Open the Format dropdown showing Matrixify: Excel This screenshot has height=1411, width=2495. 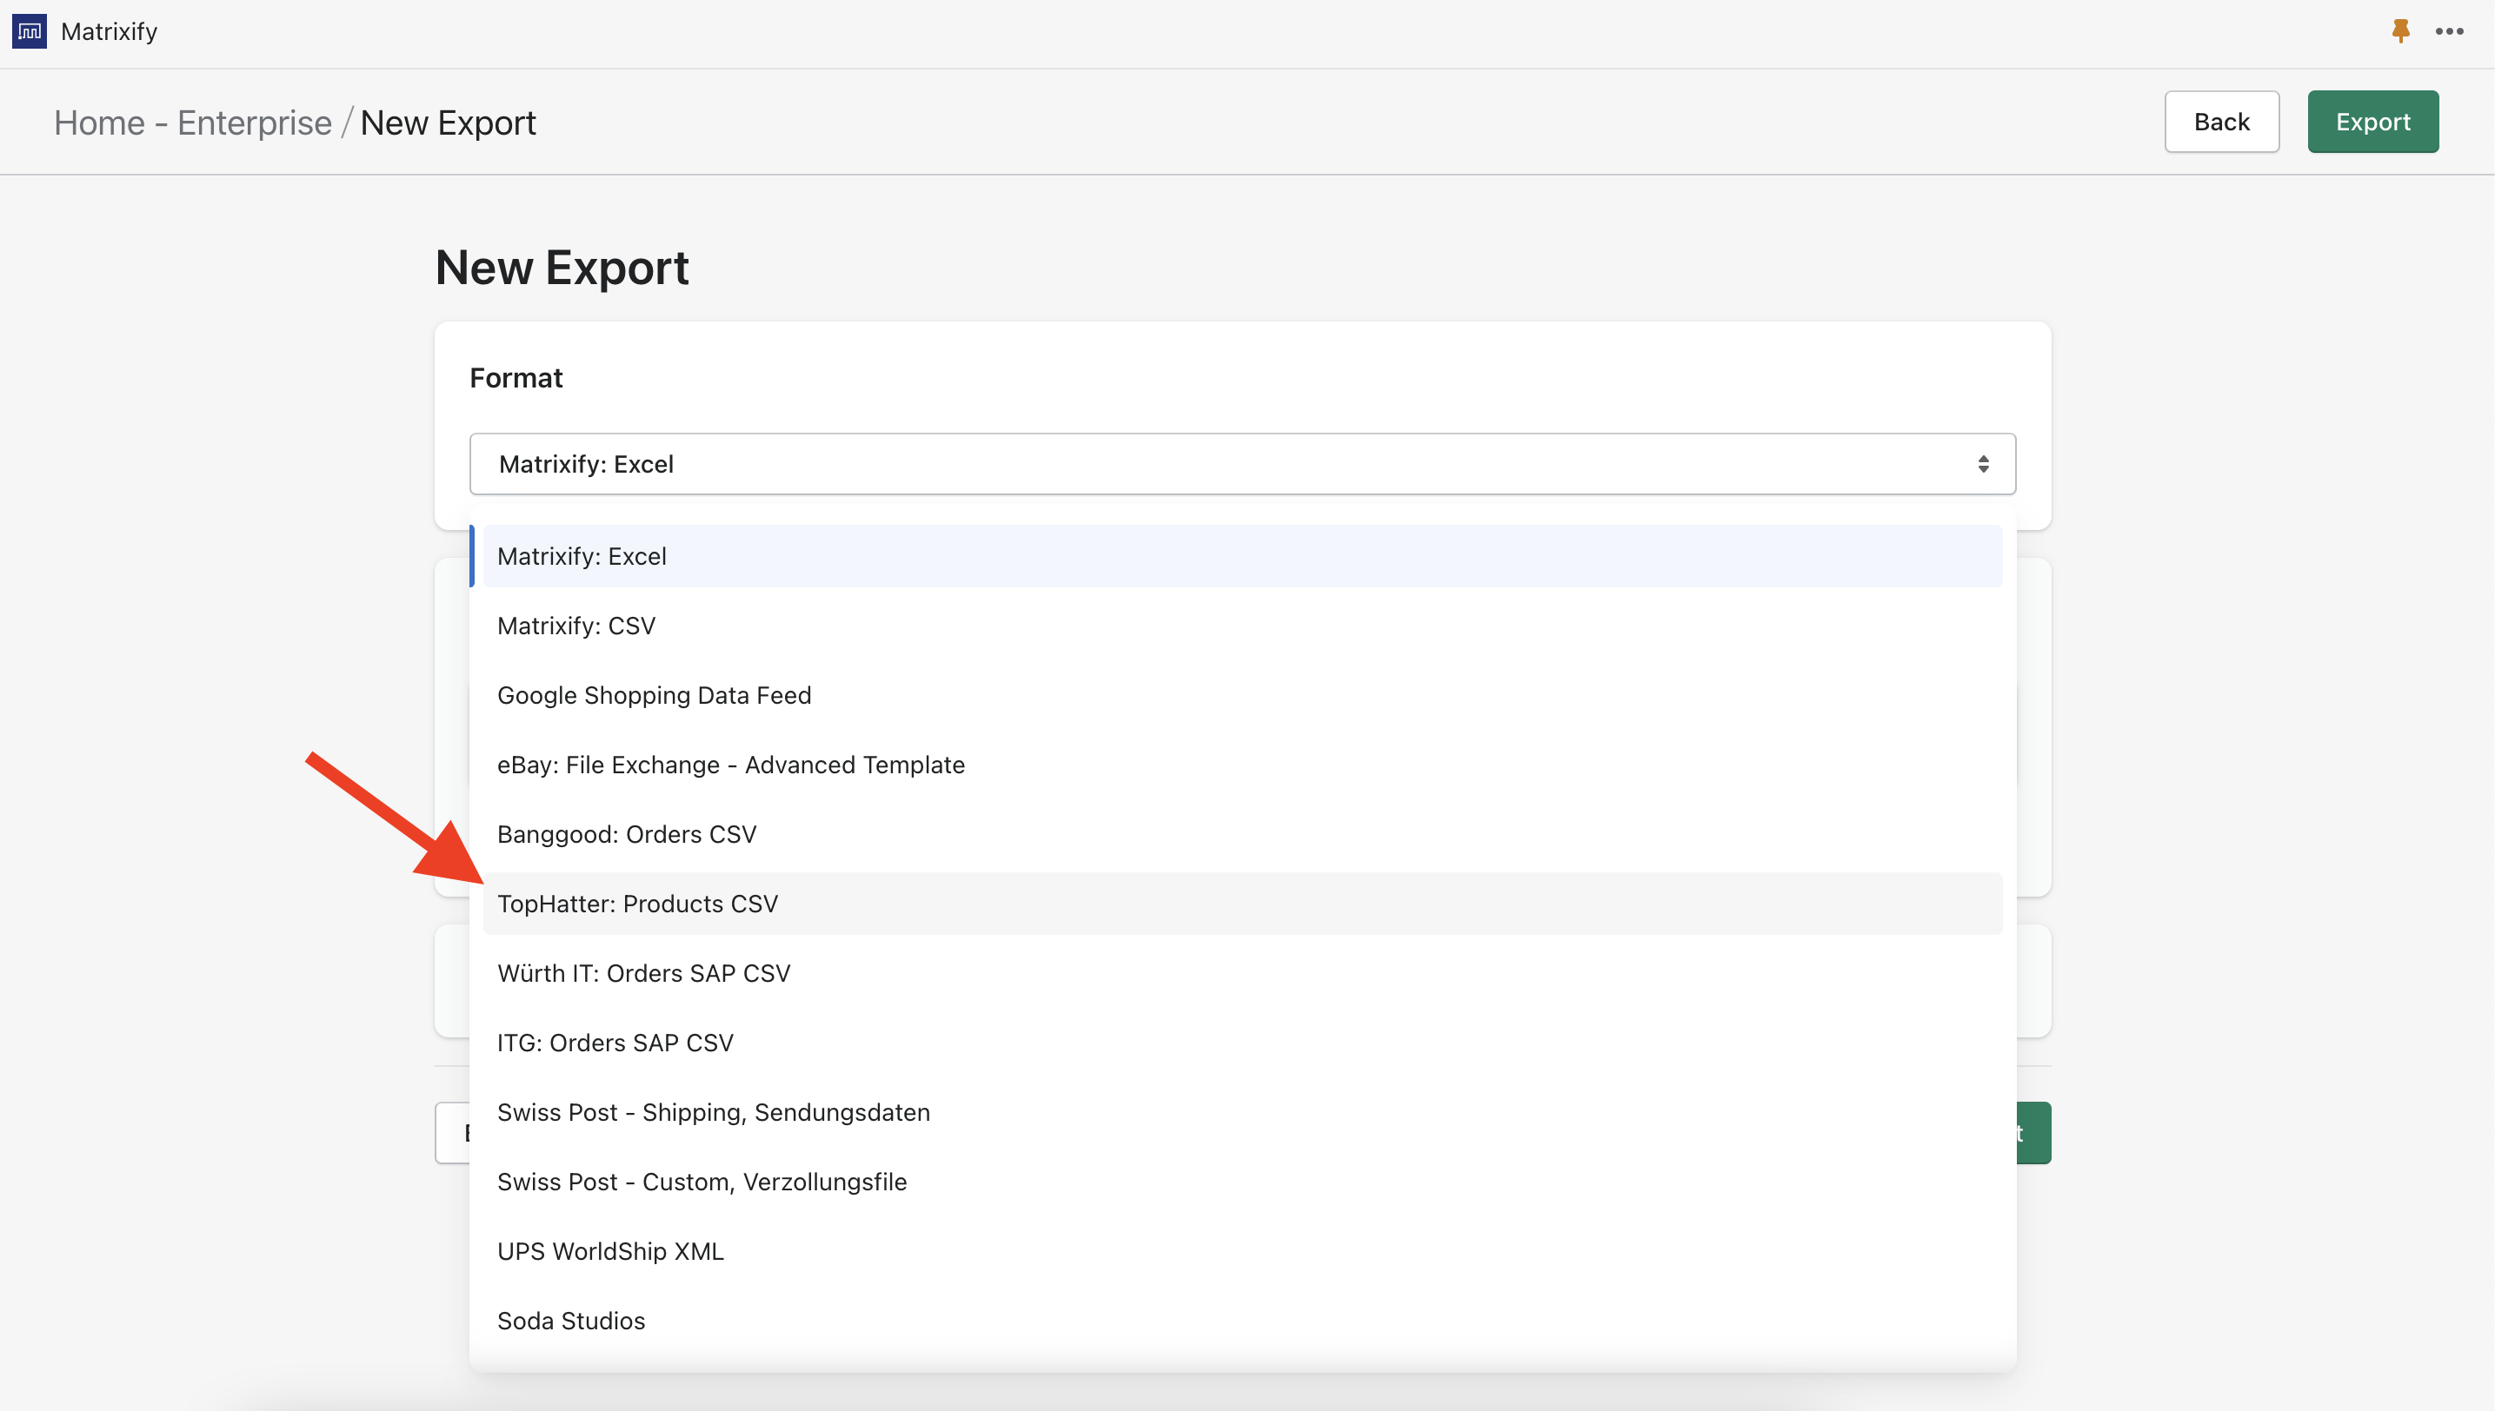tap(1241, 463)
